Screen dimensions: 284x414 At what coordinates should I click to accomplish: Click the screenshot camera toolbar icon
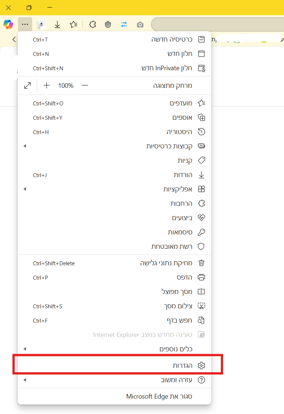(140, 24)
